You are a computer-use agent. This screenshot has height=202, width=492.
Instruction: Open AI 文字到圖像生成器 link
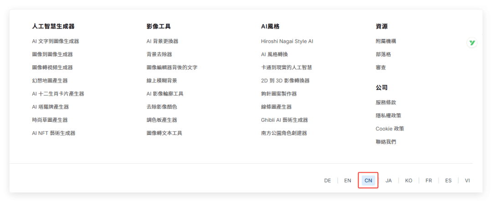55,41
